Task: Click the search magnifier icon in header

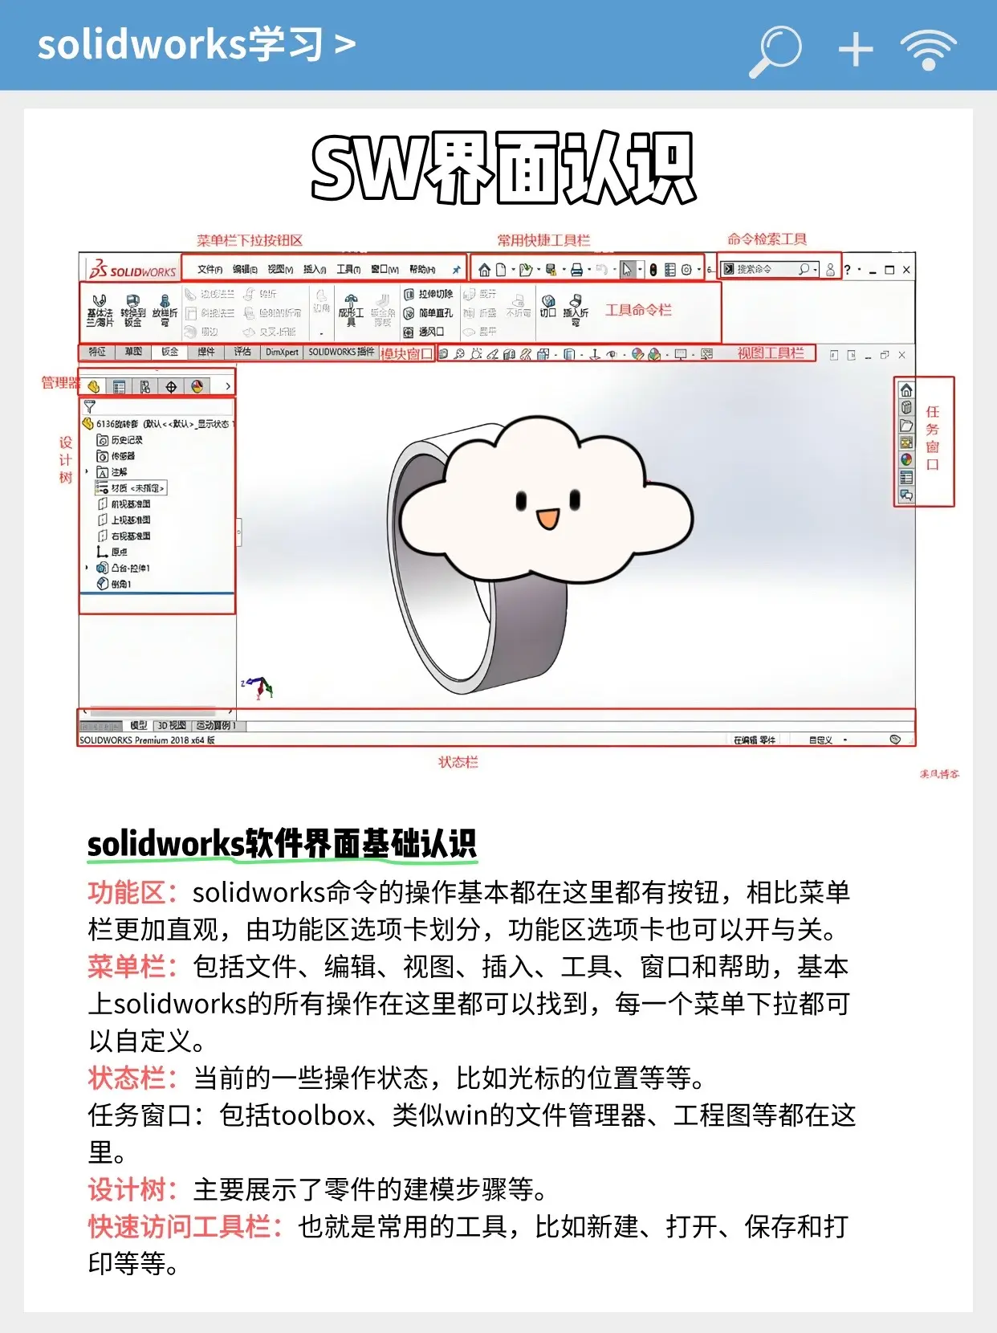Action: click(x=775, y=50)
